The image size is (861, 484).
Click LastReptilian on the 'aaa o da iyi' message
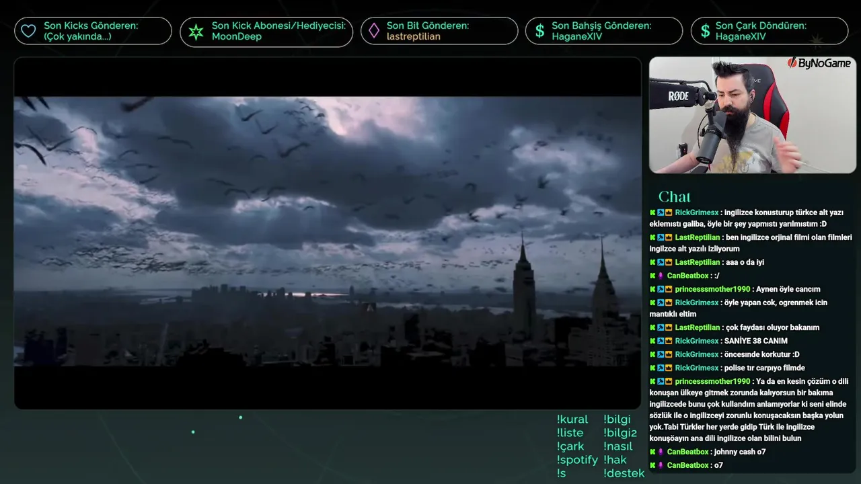[x=698, y=262]
